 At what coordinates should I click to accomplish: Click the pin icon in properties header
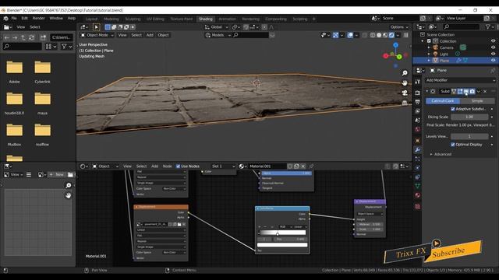(493, 70)
